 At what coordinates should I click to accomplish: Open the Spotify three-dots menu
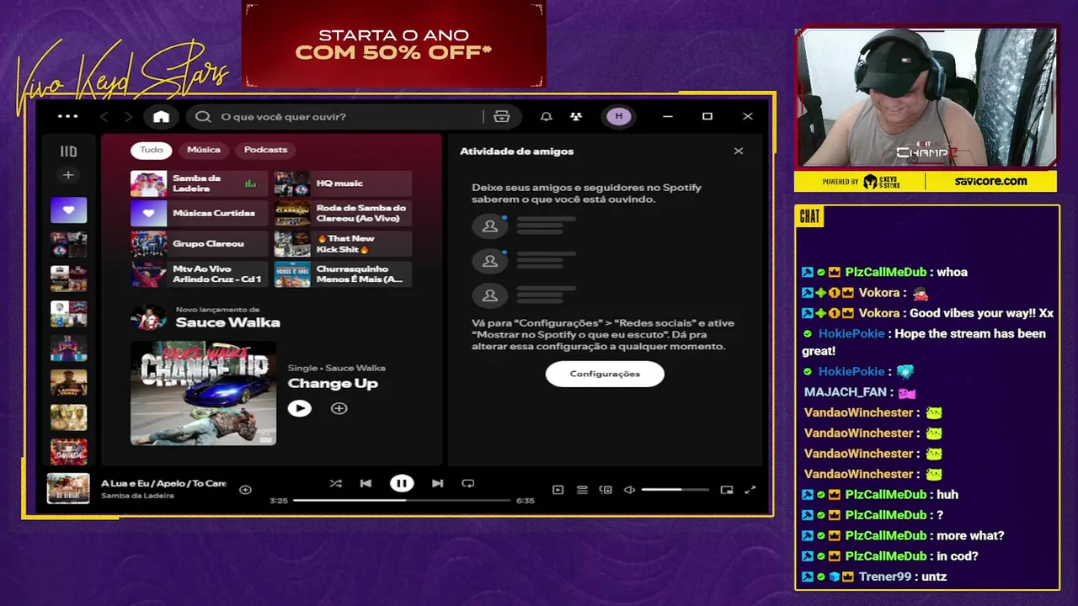[67, 116]
